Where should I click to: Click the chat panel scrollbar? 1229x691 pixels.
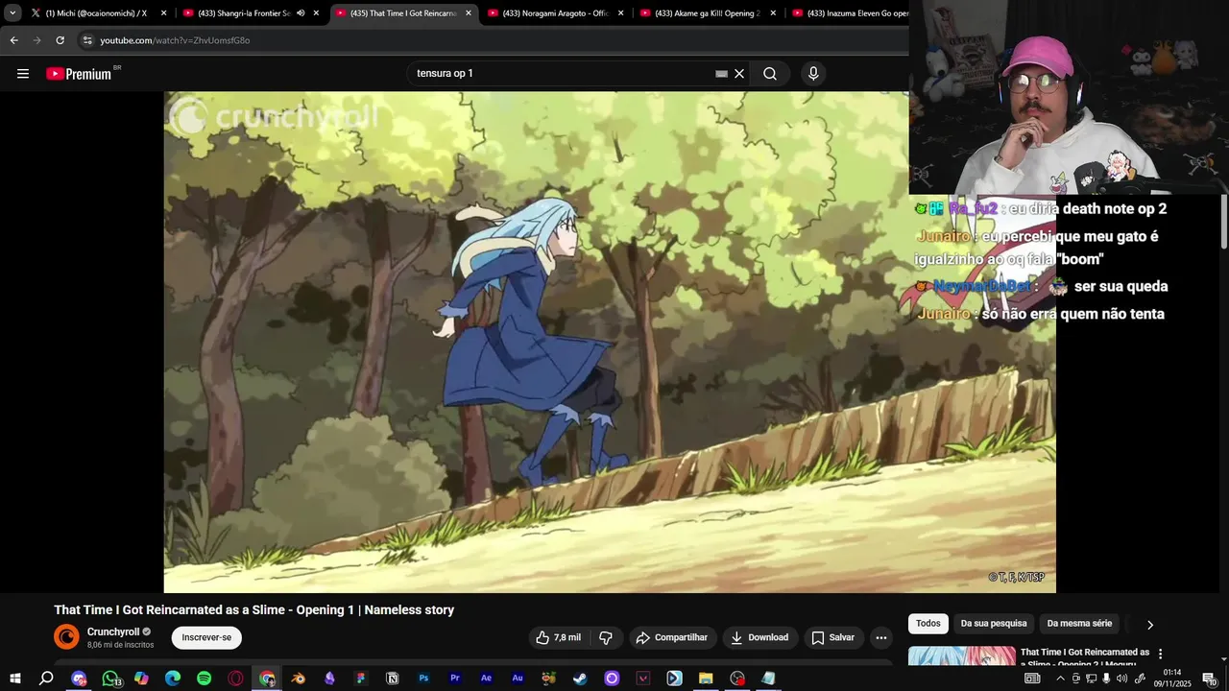(x=1224, y=221)
